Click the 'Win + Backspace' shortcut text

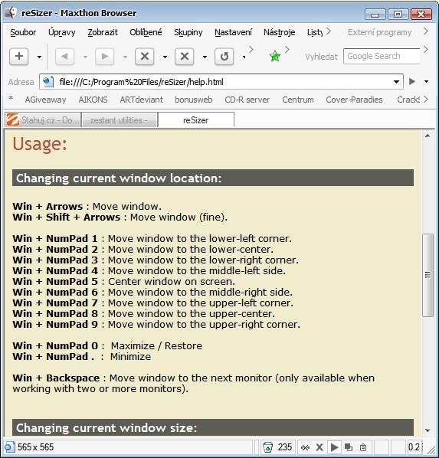point(56,378)
